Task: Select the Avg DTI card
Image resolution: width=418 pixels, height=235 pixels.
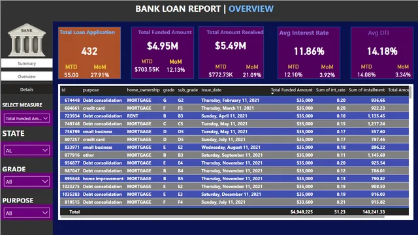Action: point(382,53)
